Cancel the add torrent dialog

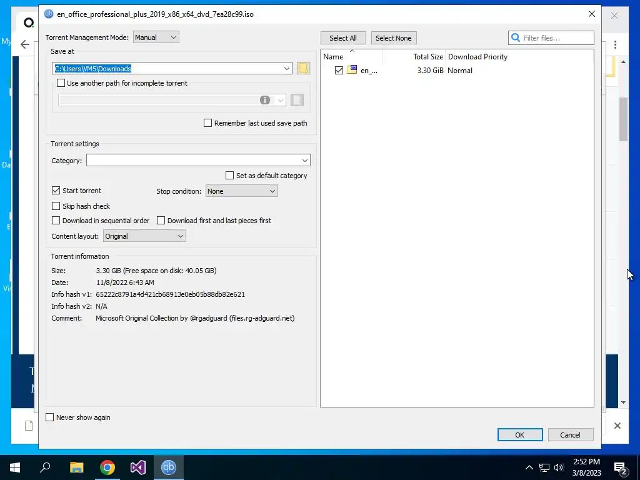point(570,435)
